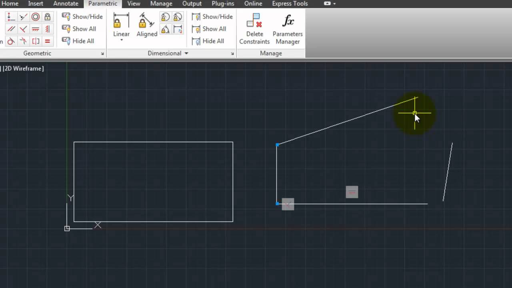Select the Symmetric constraint icon

point(36,41)
